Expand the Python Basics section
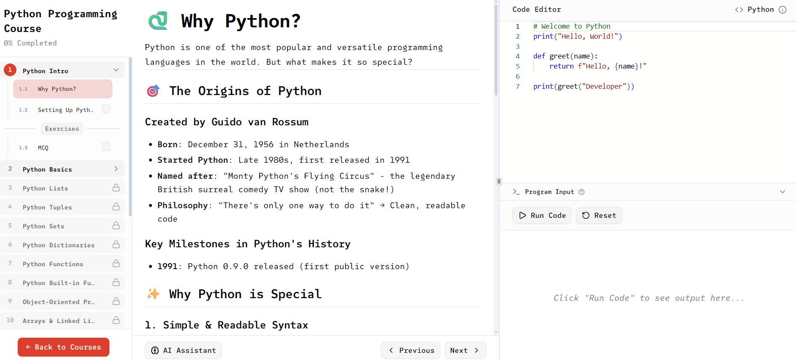Image resolution: width=796 pixels, height=360 pixels. click(x=116, y=169)
